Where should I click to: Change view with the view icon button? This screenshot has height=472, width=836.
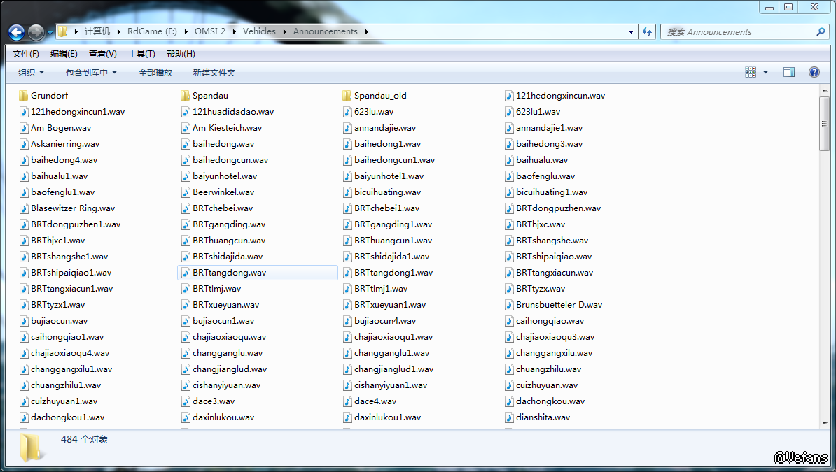point(750,72)
